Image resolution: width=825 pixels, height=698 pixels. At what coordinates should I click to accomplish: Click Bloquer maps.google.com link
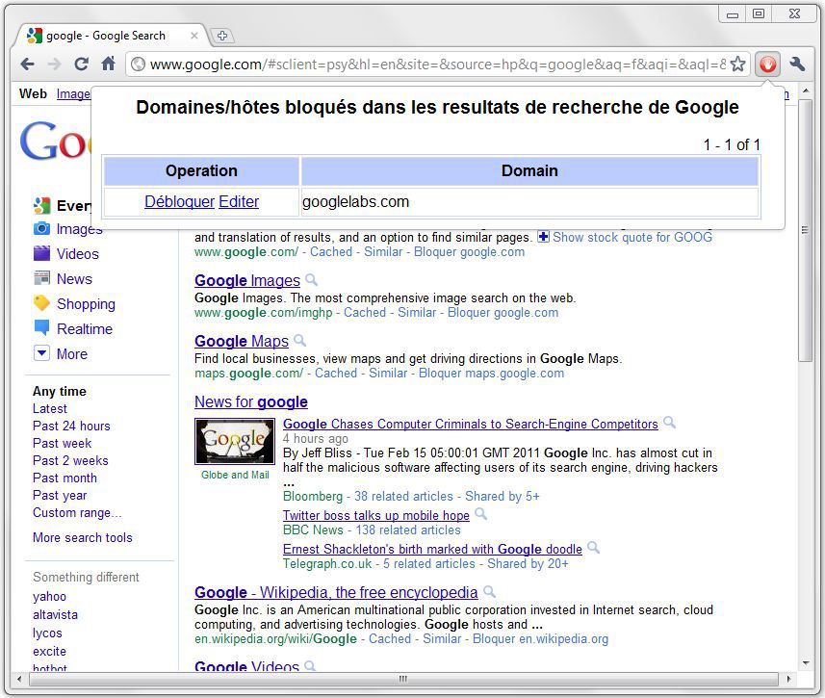(x=491, y=374)
